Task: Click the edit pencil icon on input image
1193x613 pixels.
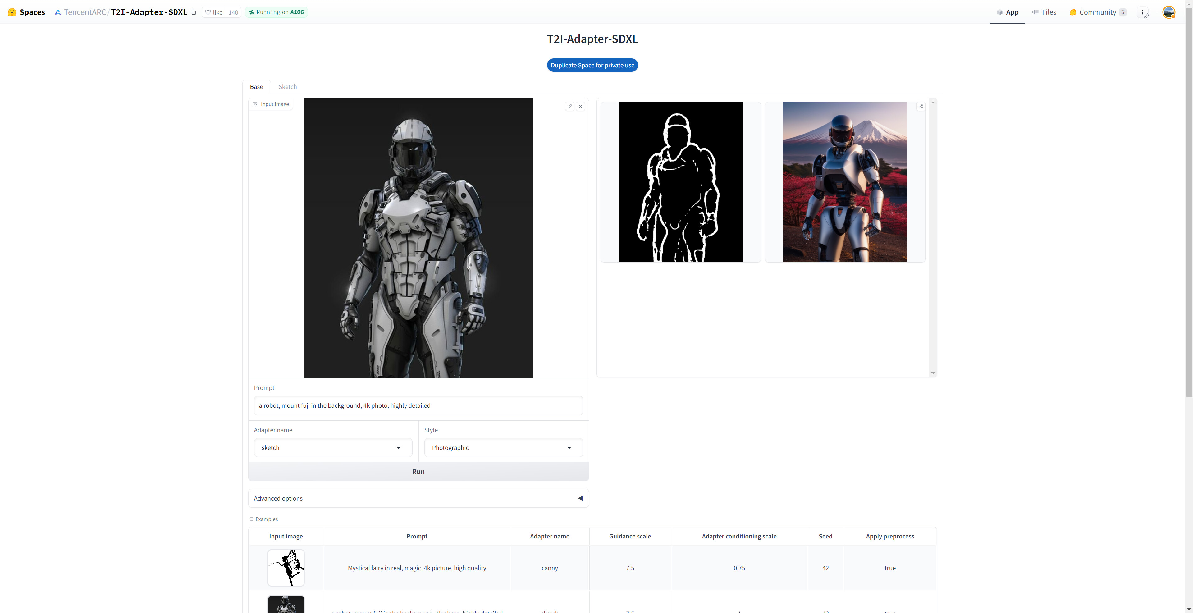Action: tap(569, 107)
